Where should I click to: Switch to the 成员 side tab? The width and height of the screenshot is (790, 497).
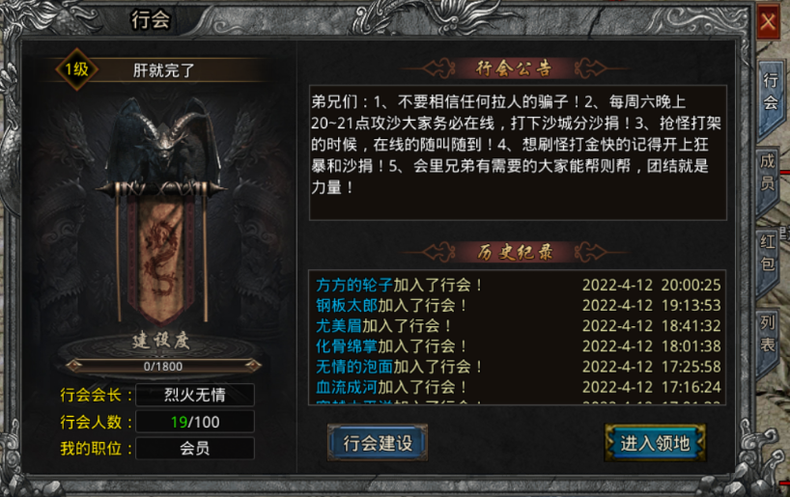(768, 172)
